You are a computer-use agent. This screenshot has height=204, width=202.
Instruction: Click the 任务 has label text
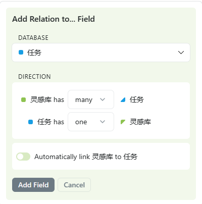click(x=50, y=122)
